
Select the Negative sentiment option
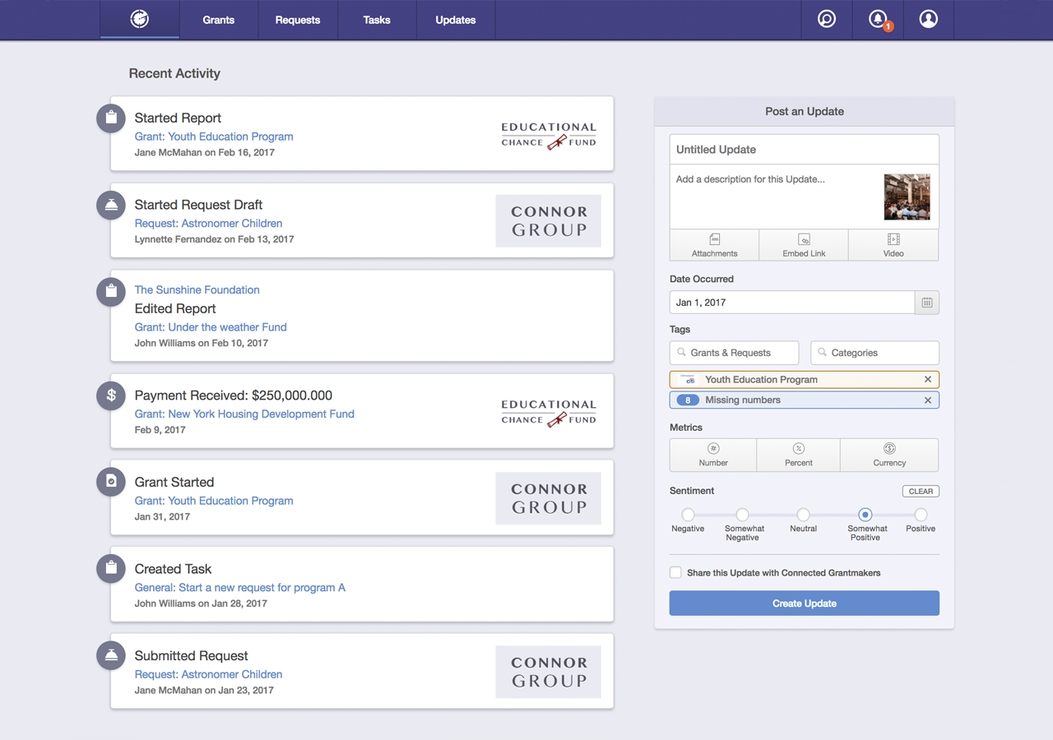point(688,515)
